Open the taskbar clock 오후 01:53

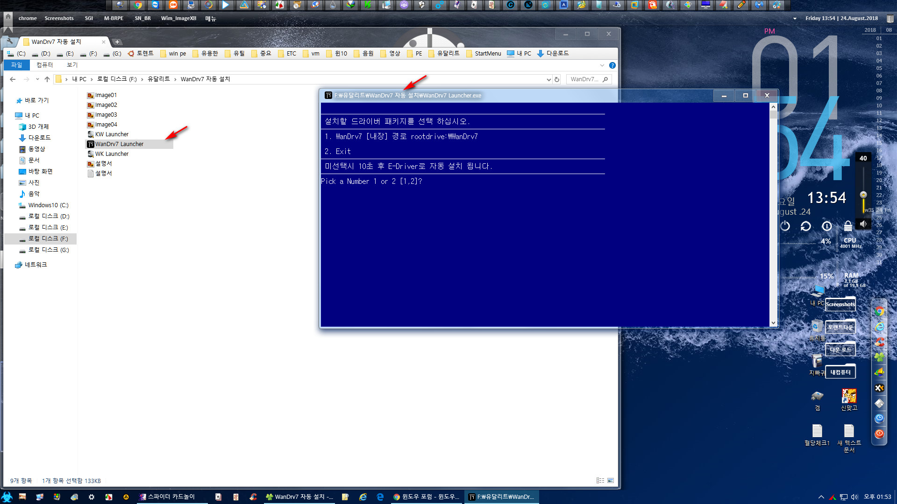(877, 497)
